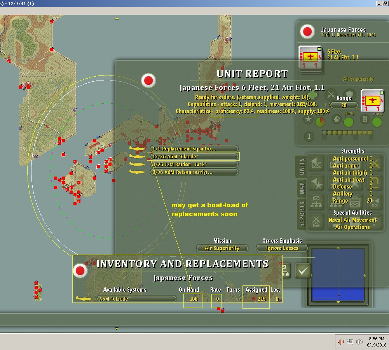Click plane icon beside J2M Raiden row
389x350 pixels.
pyautogui.click(x=137, y=164)
